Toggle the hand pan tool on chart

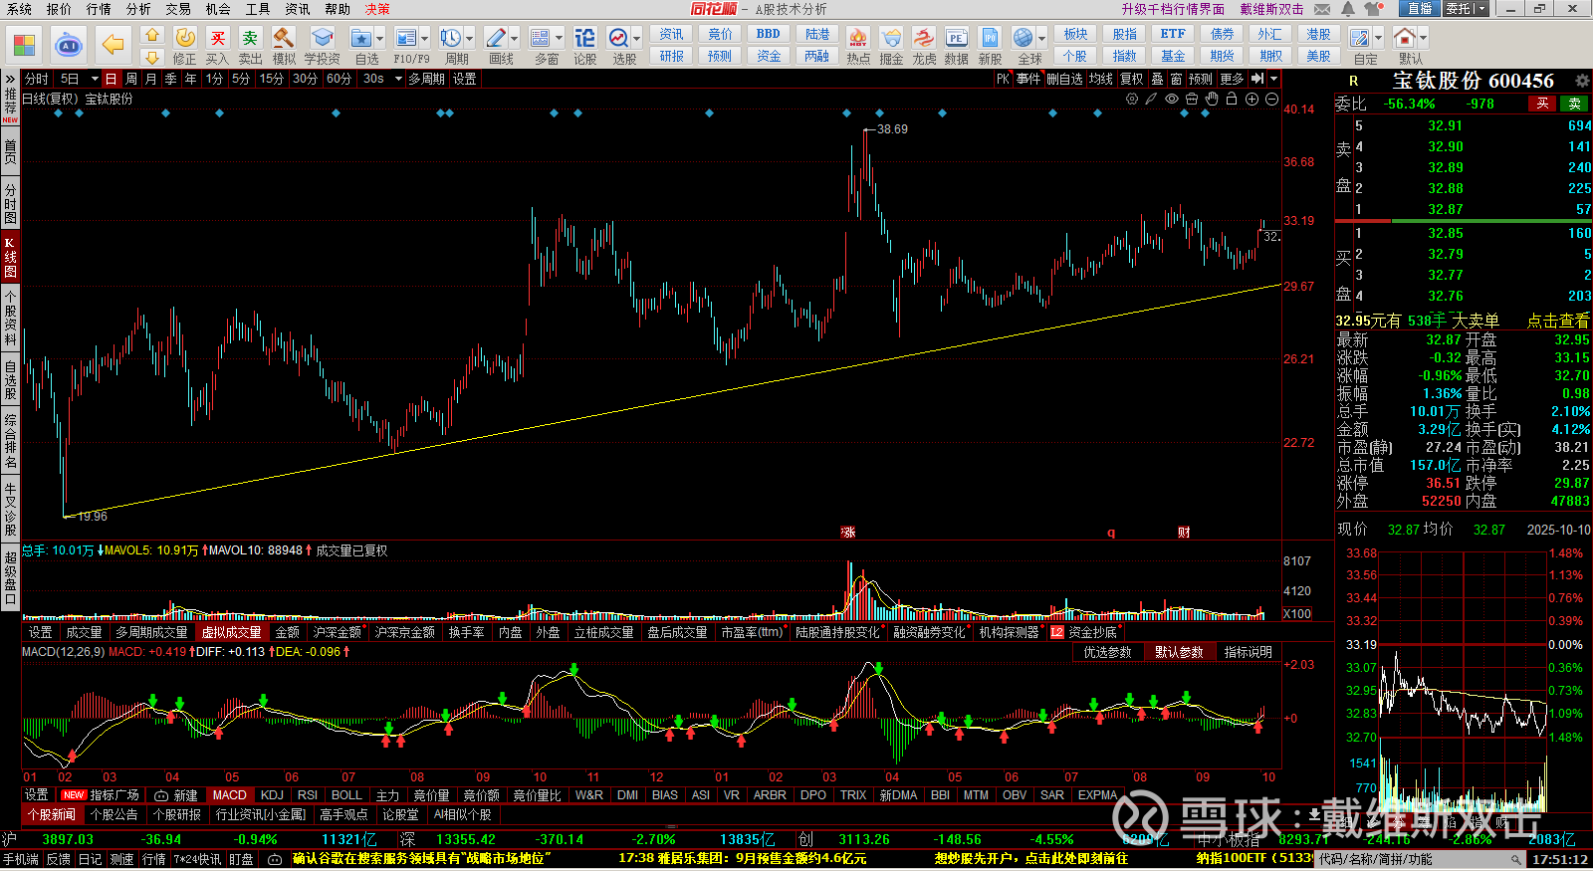[1212, 100]
